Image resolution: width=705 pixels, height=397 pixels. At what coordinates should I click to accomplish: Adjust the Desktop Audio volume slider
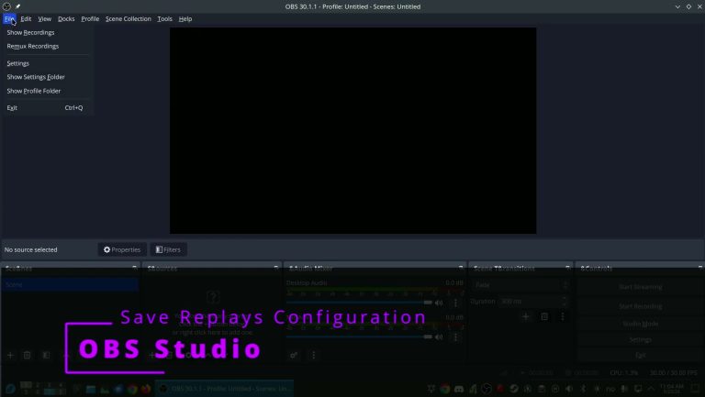[359, 303]
